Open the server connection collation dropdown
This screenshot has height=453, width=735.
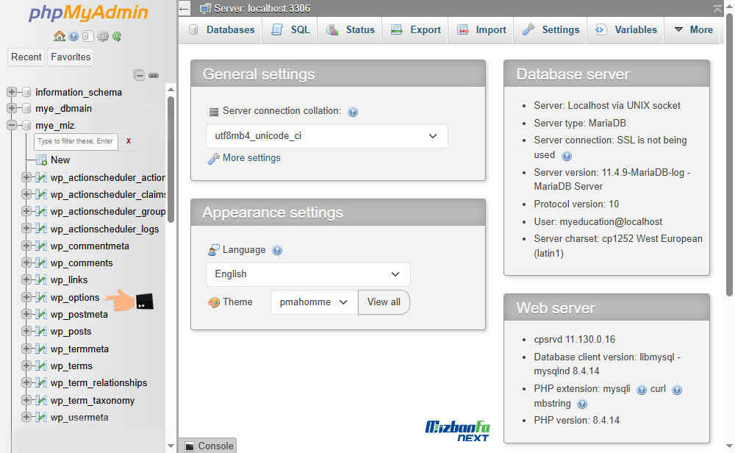(x=326, y=136)
